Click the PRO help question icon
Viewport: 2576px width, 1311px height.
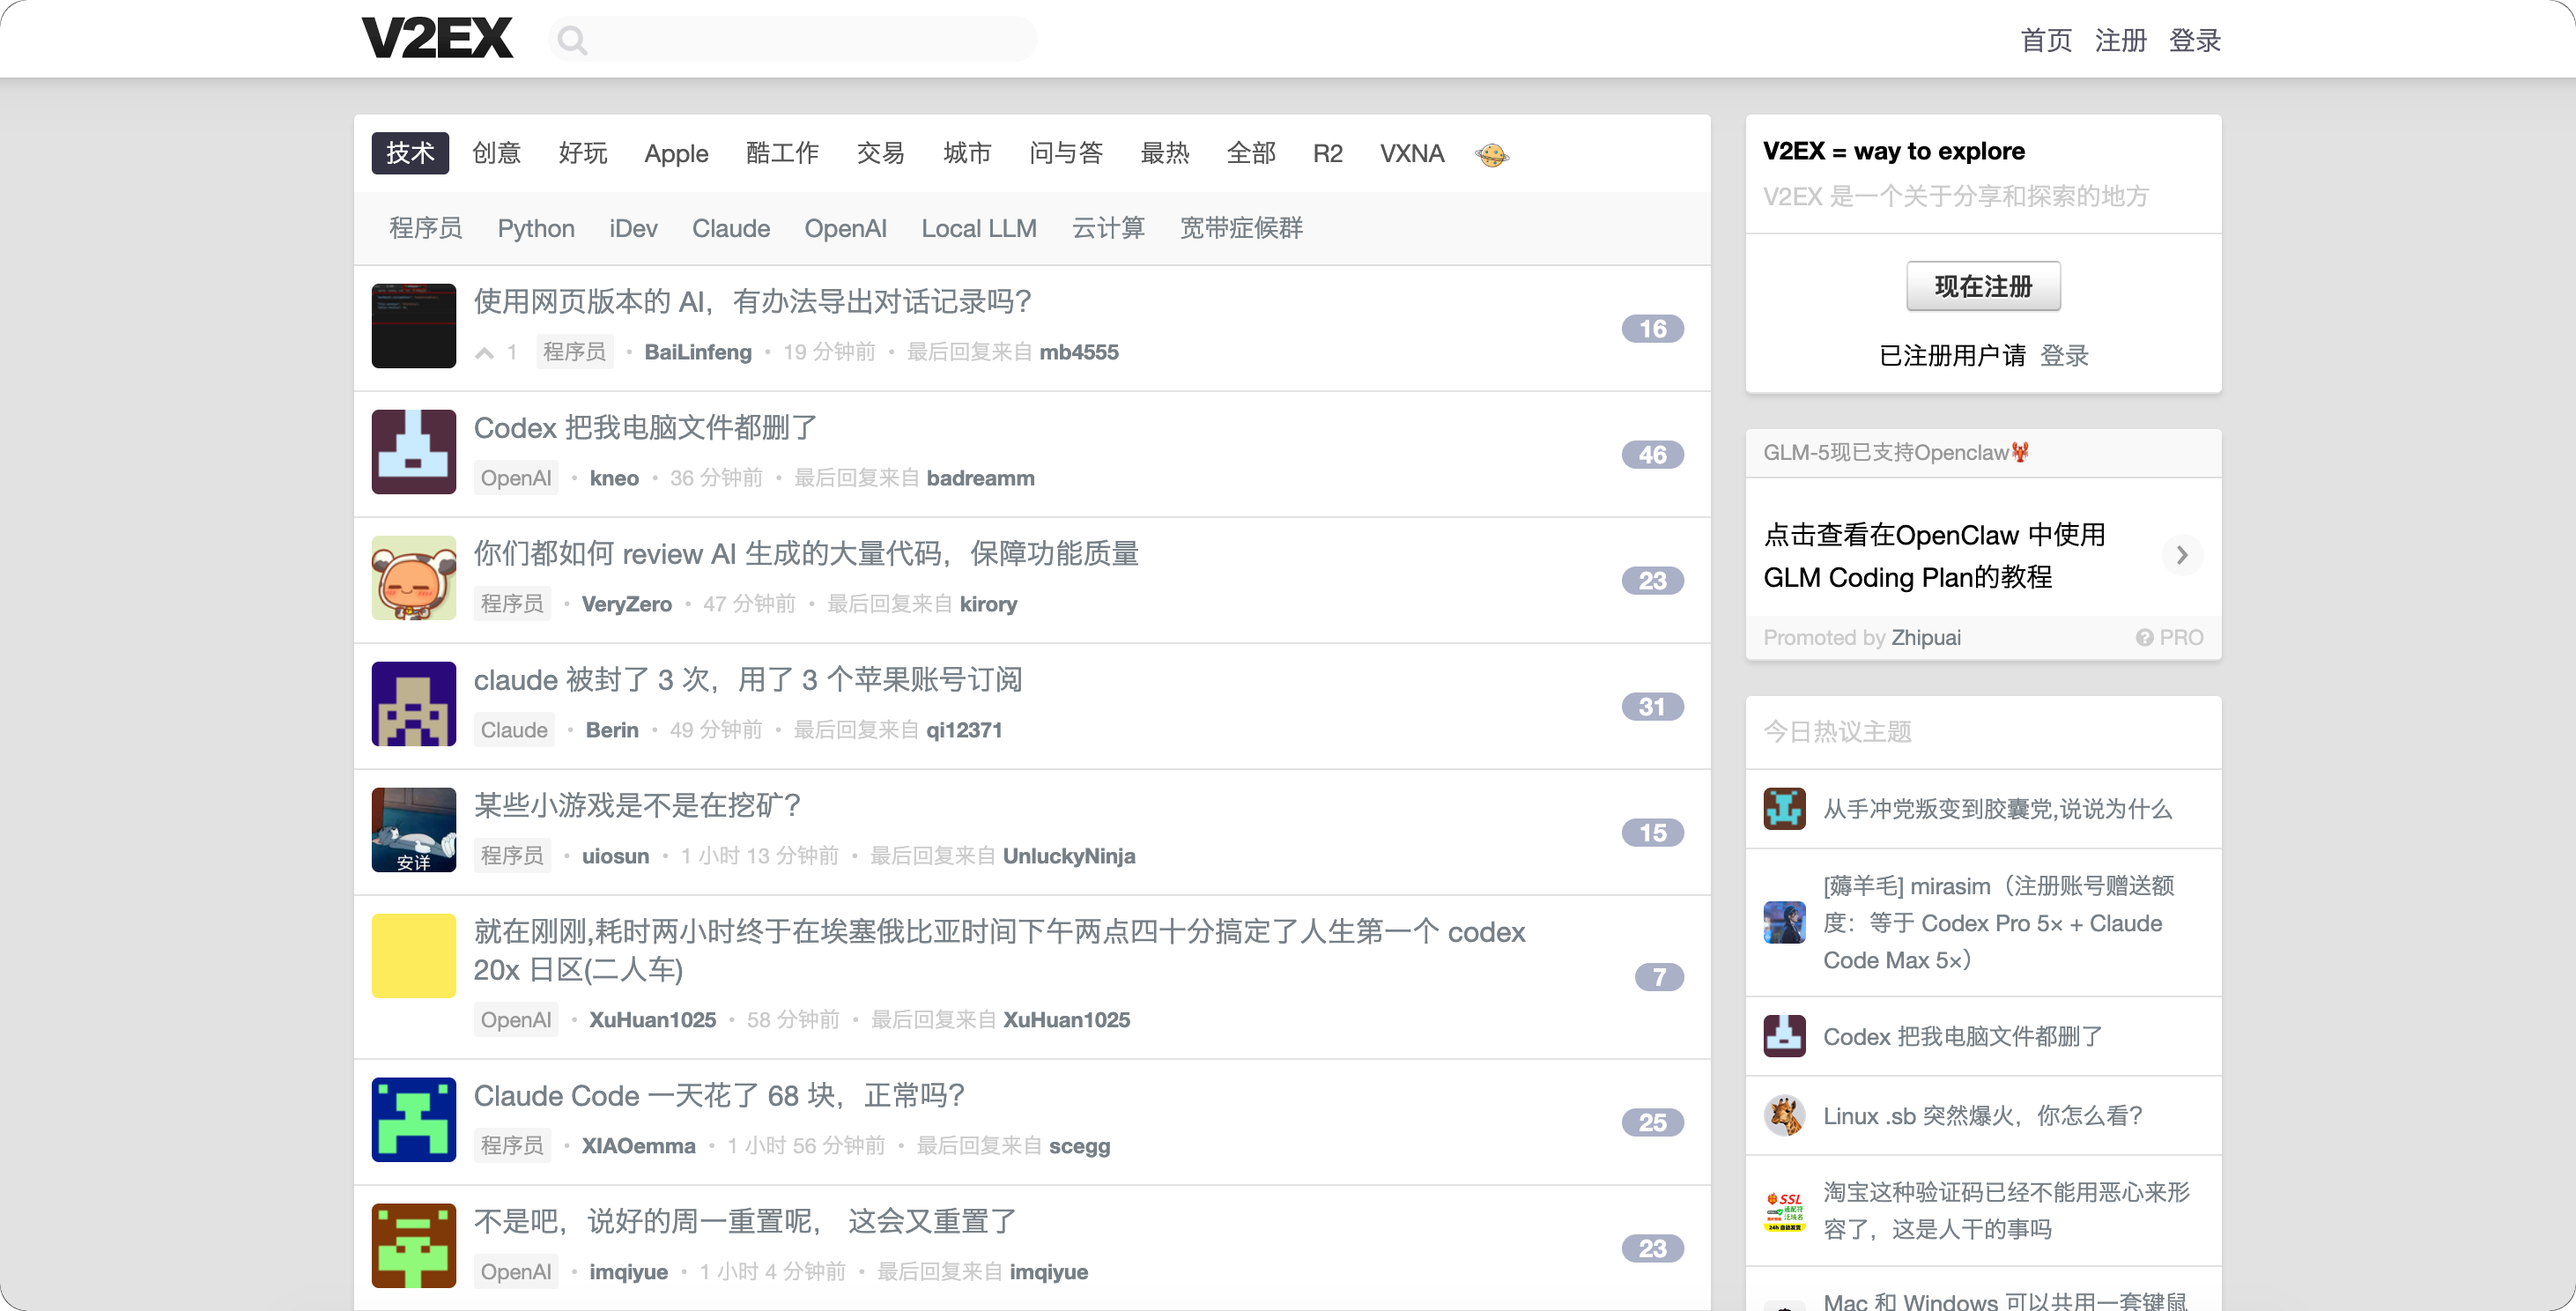coord(2145,638)
